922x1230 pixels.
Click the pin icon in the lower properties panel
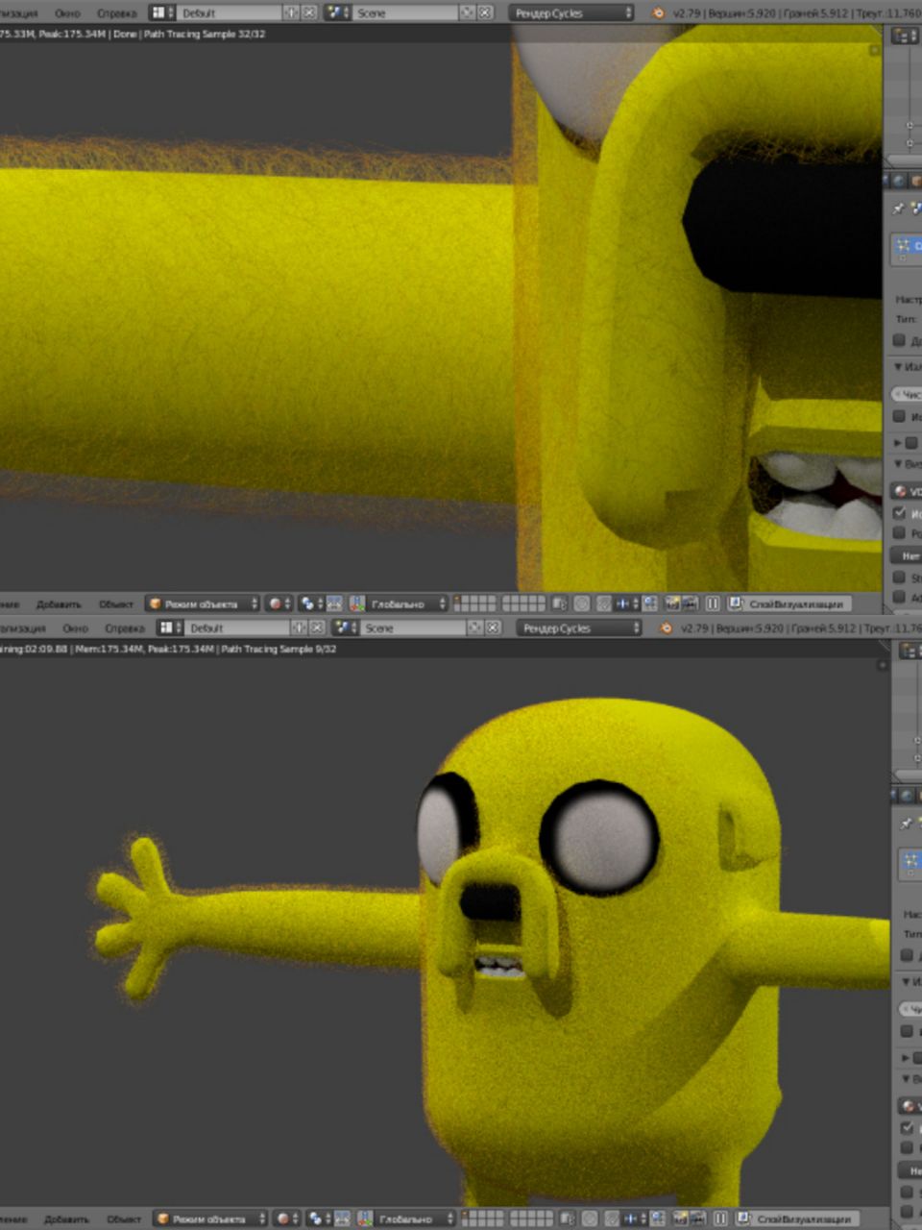[x=906, y=824]
